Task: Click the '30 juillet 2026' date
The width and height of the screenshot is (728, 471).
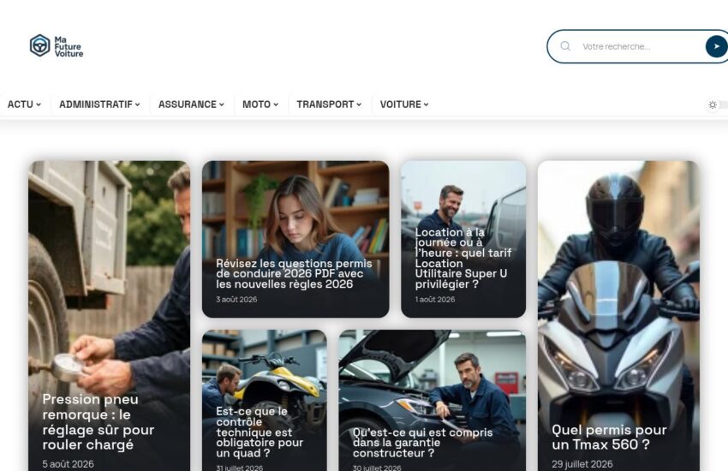Action: click(377, 468)
